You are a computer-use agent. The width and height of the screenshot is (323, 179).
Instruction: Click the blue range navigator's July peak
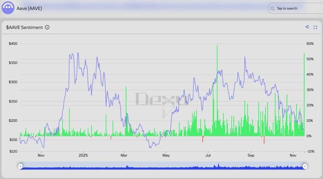click(217, 166)
